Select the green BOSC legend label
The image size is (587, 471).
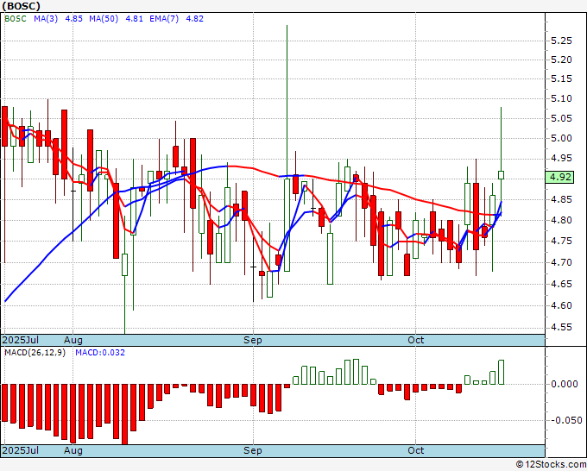(16, 19)
